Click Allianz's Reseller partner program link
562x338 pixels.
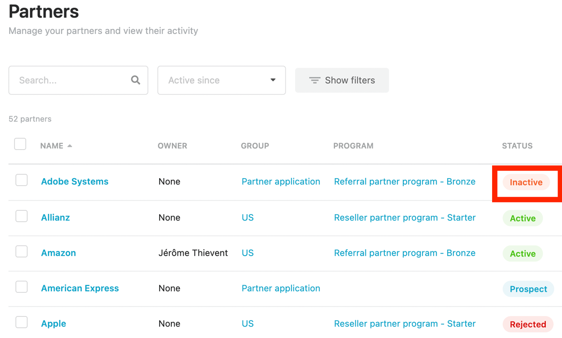[x=405, y=217]
